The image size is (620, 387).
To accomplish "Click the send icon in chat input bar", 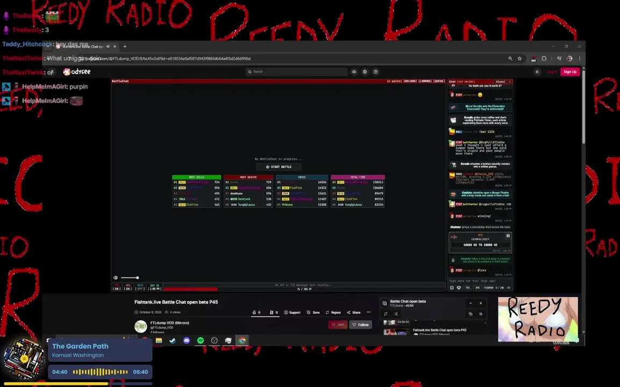I will click(509, 288).
